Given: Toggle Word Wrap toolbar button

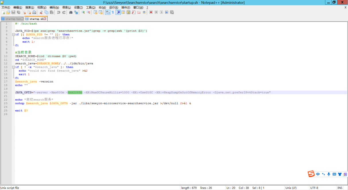Looking at the screenshot, I should click(x=108, y=12).
